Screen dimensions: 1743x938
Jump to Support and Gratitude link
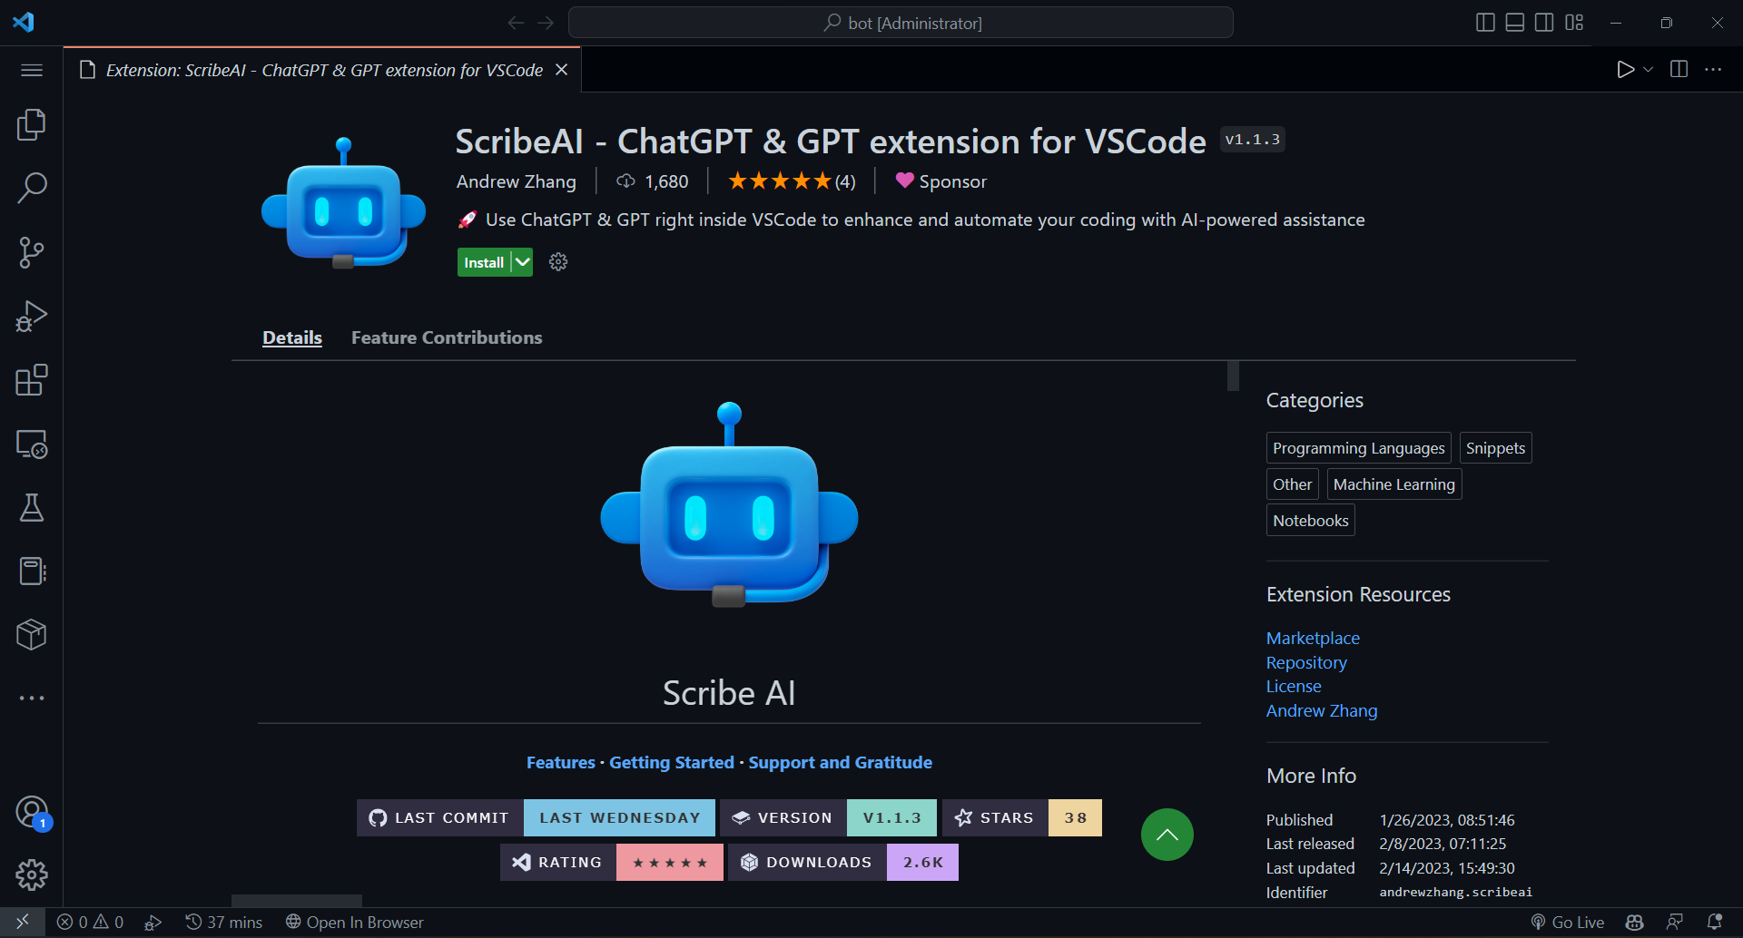841,762
